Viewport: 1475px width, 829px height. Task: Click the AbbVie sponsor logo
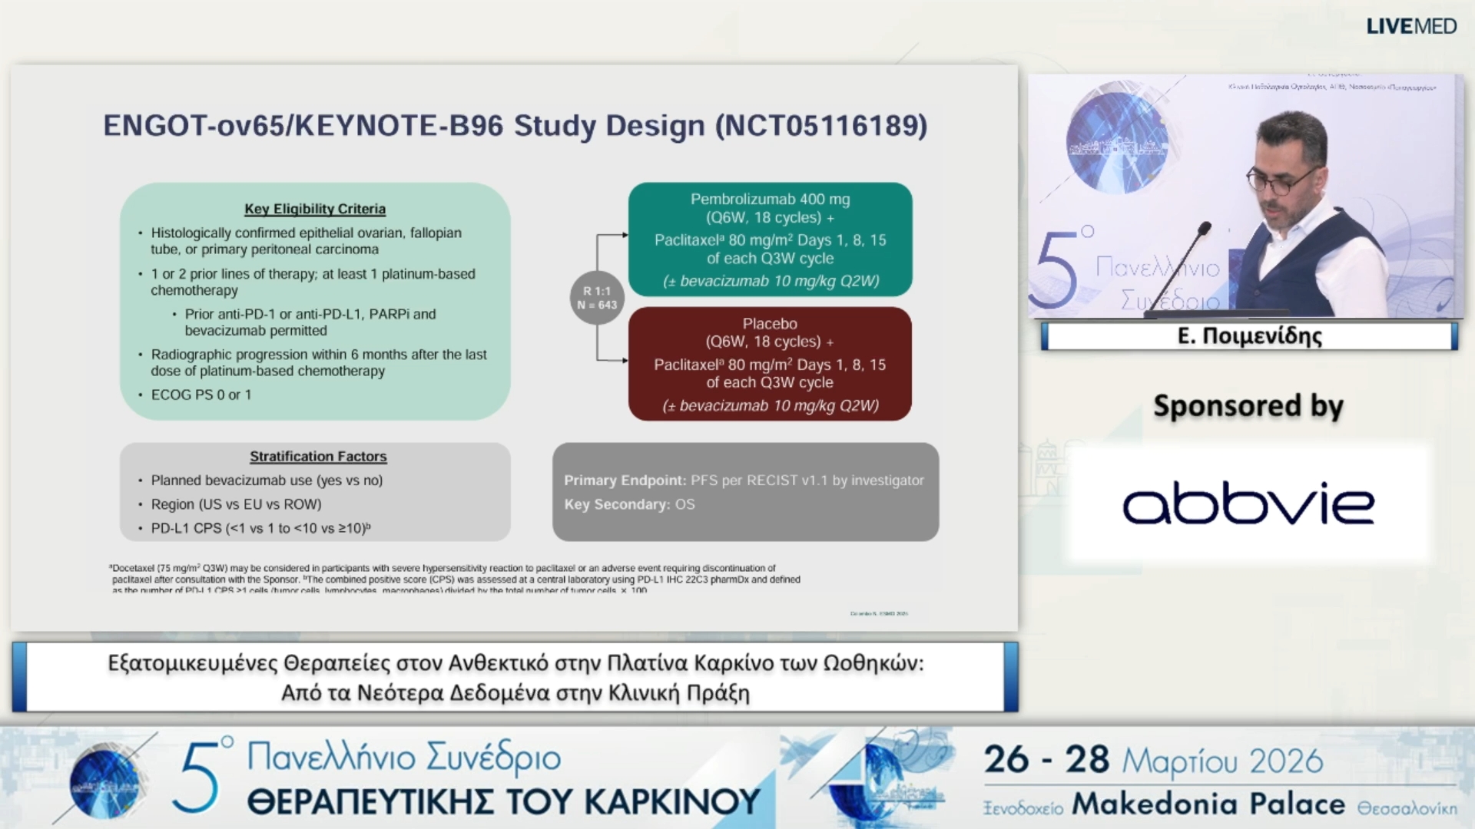(x=1248, y=504)
